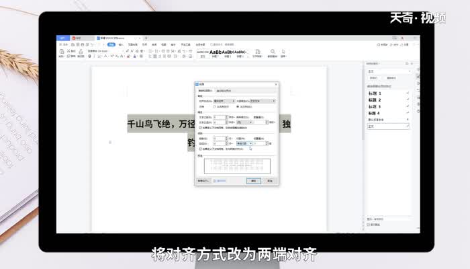
Task: Click the scissors Cut icon
Action: (68, 51)
